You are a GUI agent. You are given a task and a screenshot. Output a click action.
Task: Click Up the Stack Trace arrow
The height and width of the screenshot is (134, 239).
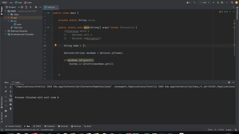coord(10,87)
